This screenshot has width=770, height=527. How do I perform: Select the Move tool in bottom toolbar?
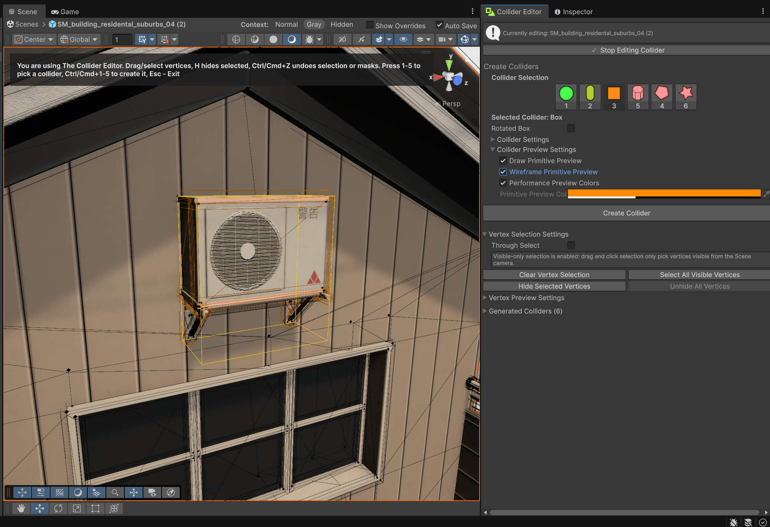tap(40, 508)
